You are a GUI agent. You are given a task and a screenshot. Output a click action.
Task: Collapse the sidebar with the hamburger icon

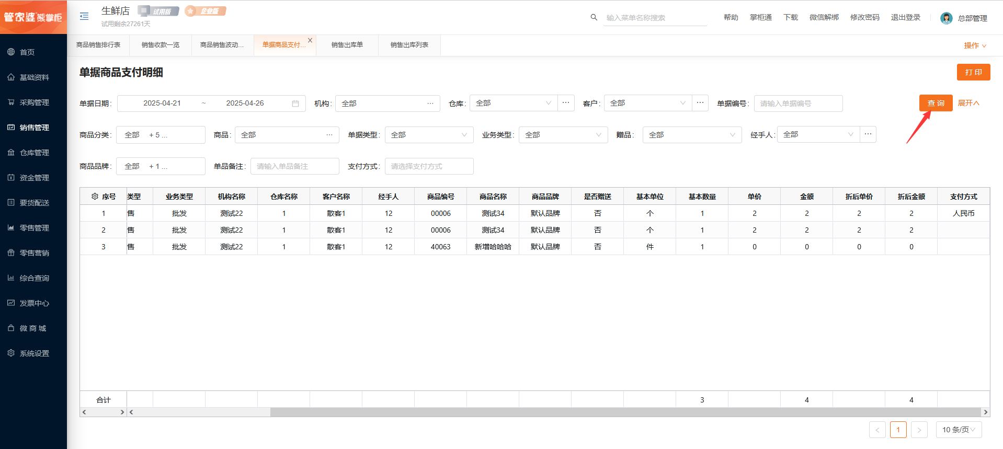coord(84,16)
